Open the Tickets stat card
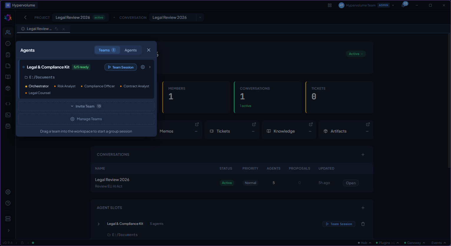Image resolution: width=451 pixels, height=246 pixels. click(x=339, y=97)
